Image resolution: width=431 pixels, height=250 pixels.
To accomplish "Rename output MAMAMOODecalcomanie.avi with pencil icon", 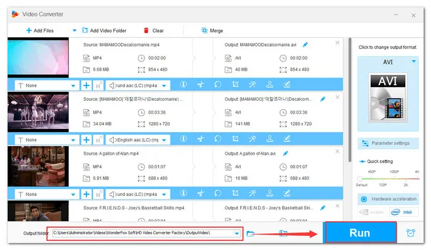I will [x=305, y=44].
